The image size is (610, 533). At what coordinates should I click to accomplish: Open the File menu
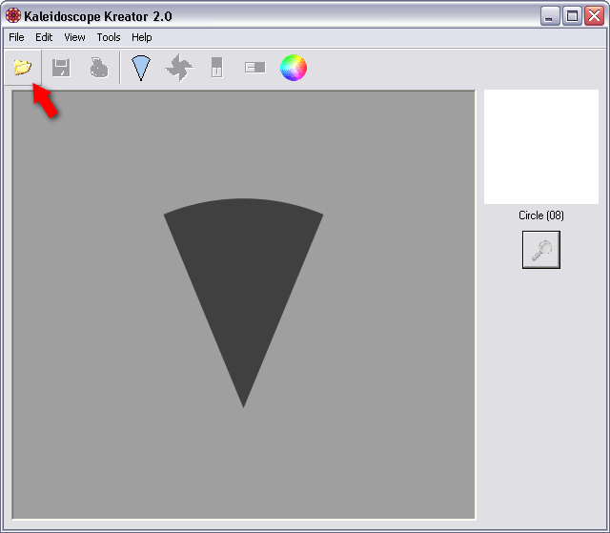click(16, 37)
